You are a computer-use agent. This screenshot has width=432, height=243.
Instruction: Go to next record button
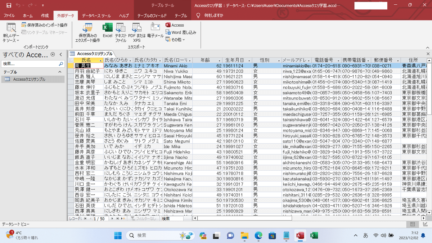(x=113, y=219)
